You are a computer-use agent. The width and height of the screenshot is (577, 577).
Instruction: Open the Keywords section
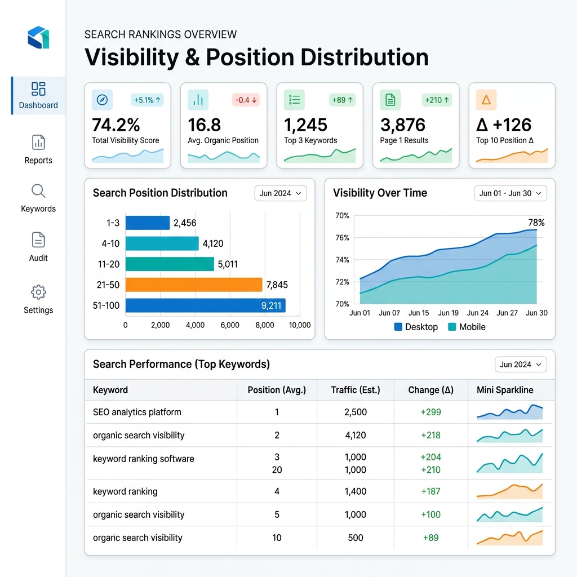(x=38, y=198)
